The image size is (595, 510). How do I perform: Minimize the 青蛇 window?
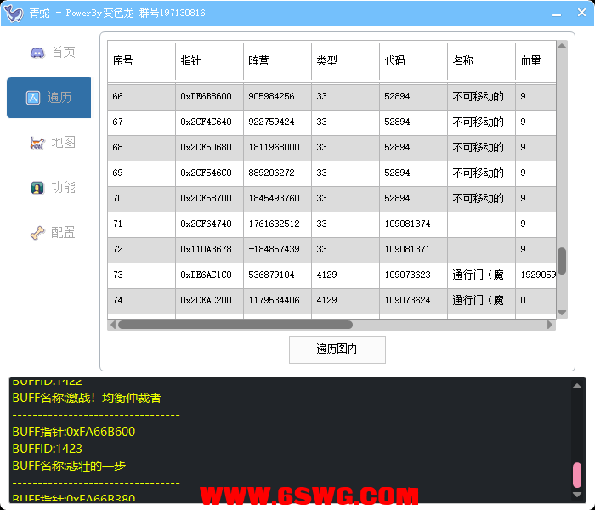pyautogui.click(x=557, y=14)
